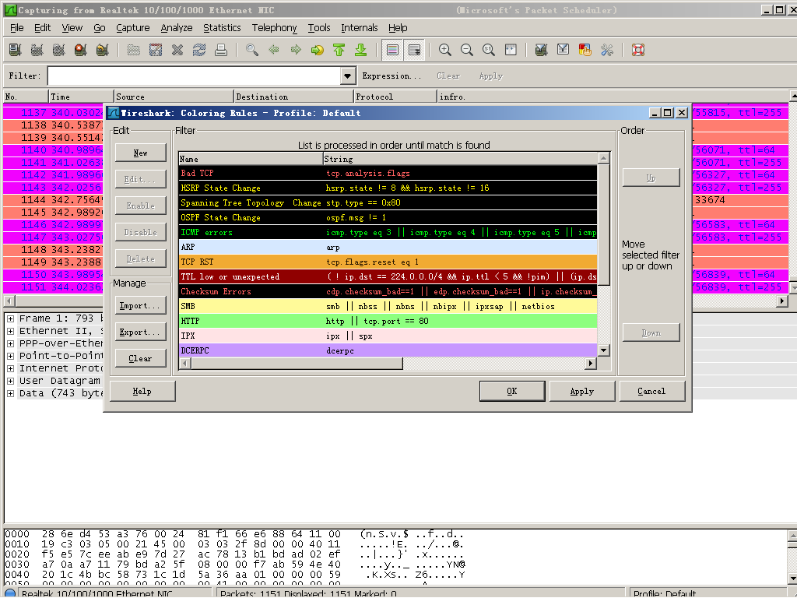Viewport: 797px width, 598px height.
Task: Open the Analyze menu
Action: 177,28
